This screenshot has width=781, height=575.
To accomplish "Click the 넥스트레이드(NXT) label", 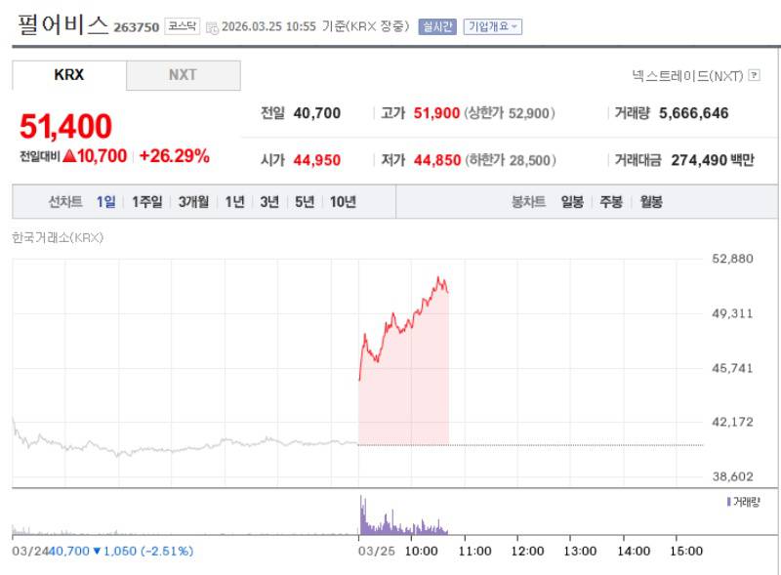I will click(687, 75).
